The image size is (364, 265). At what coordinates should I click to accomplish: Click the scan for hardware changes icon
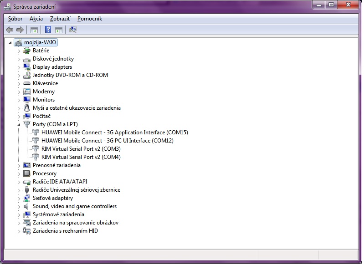coord(73,30)
